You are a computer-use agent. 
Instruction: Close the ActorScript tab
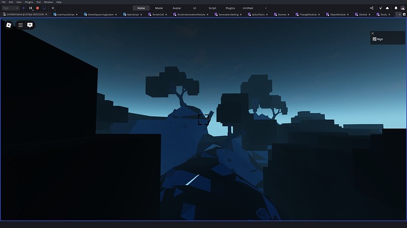pos(141,15)
